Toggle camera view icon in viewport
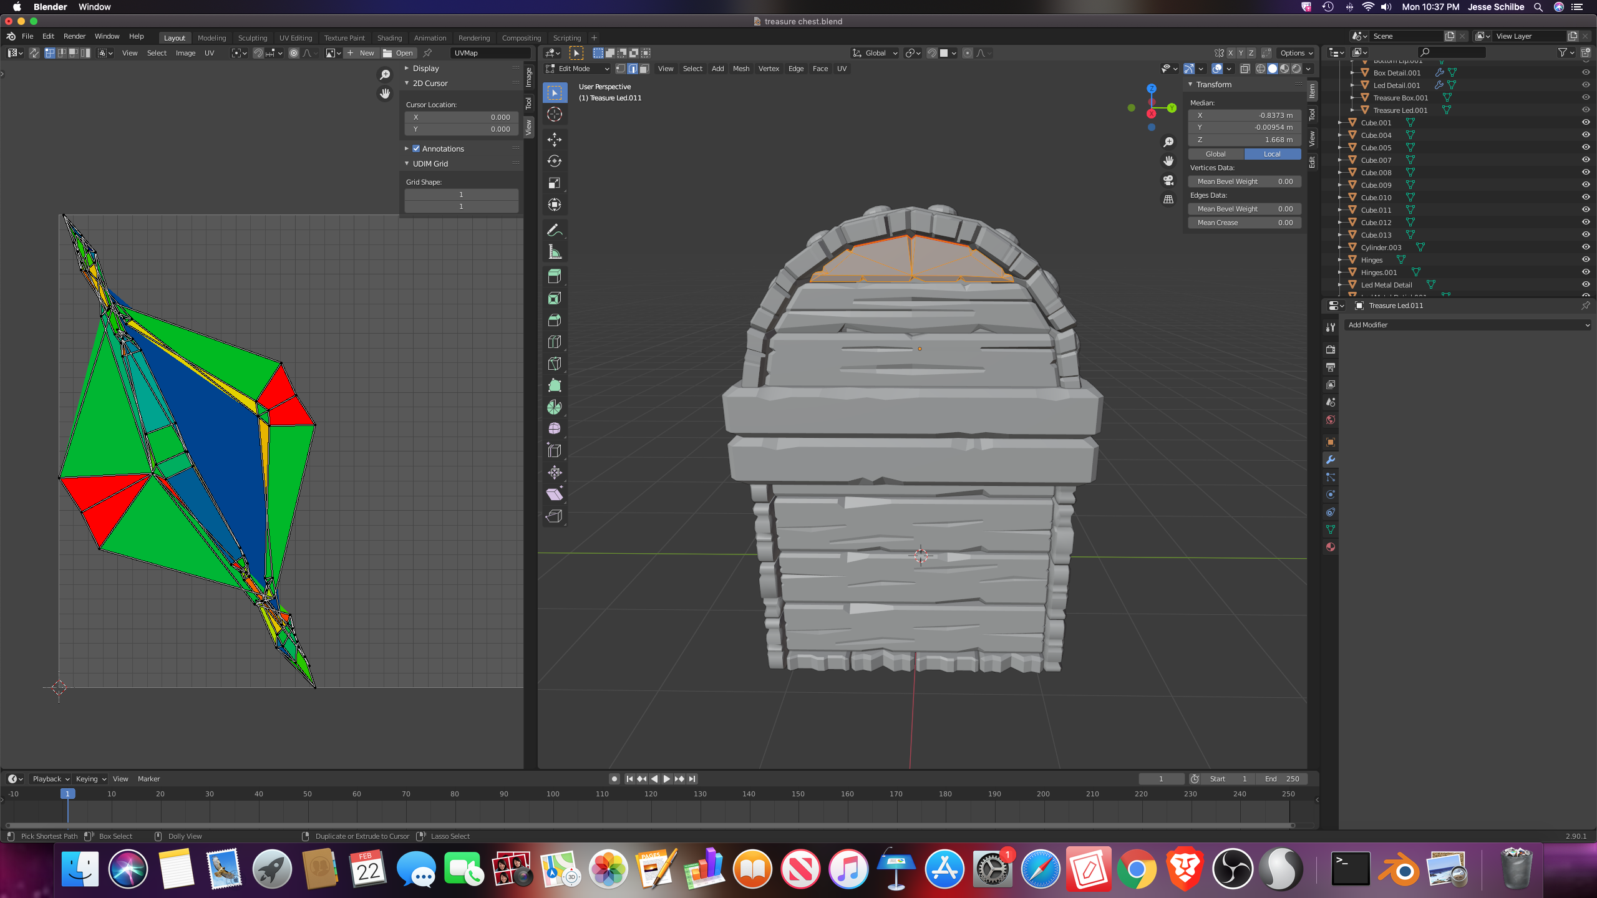 [1168, 180]
